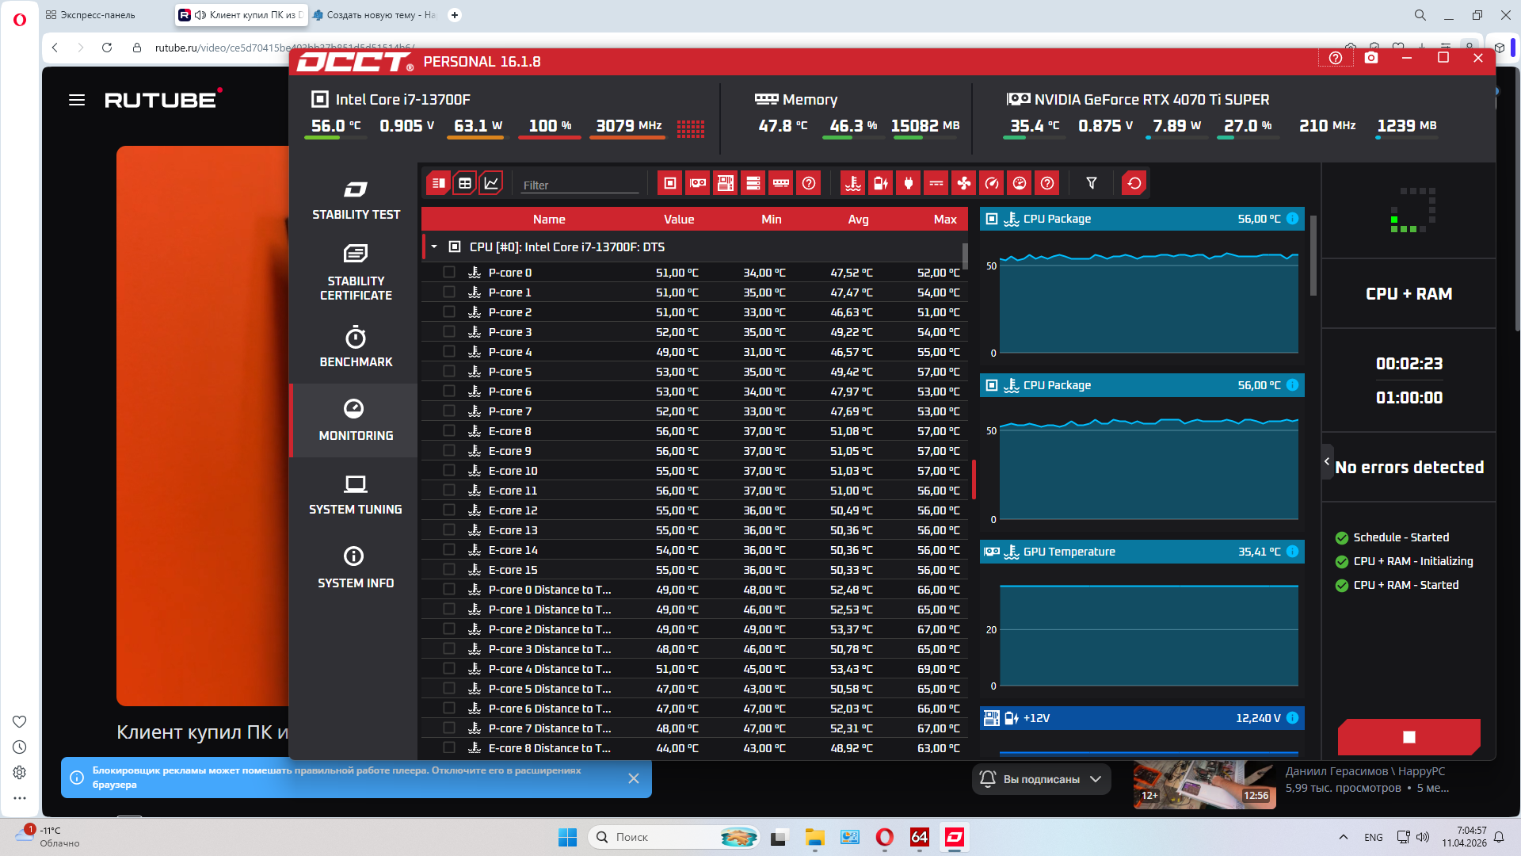Toggle the power plug sensor filter
This screenshot has width=1521, height=856.
pos(908,184)
